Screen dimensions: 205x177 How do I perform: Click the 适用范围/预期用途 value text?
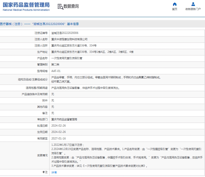[x=85, y=88]
